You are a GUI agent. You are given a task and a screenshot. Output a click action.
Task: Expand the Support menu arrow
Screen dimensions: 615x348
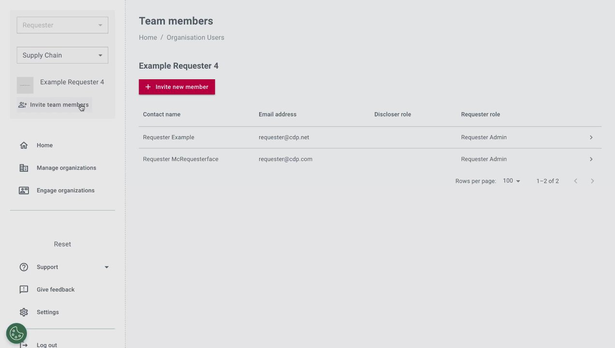pos(107,267)
